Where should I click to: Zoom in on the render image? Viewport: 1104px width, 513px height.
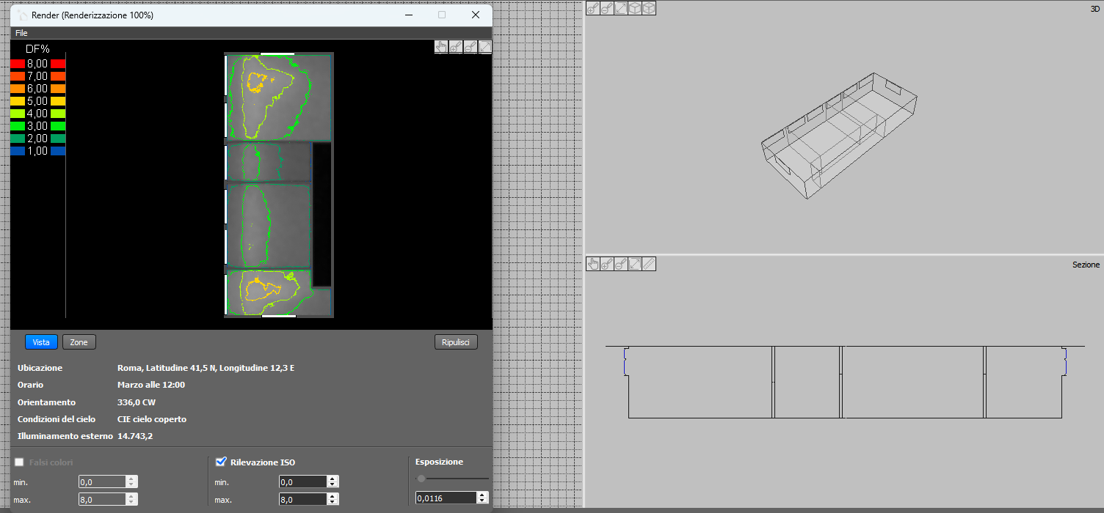456,47
